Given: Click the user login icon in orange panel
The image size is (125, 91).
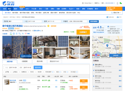Looking at the screenshot, I should [x=107, y=8].
